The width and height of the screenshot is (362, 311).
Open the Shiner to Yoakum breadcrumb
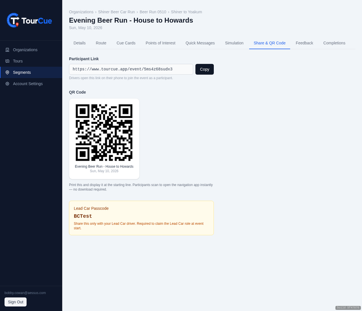point(186,12)
